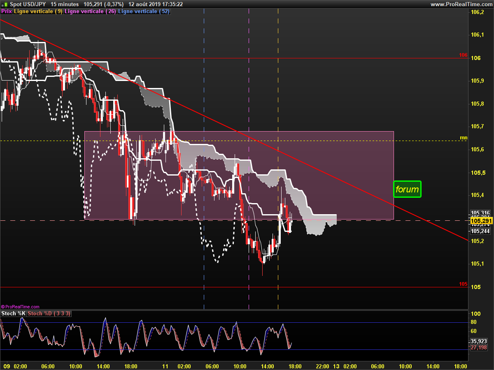Click the 60 level on stochastic axis
This screenshot has height=370, width=494.
coord(474,331)
